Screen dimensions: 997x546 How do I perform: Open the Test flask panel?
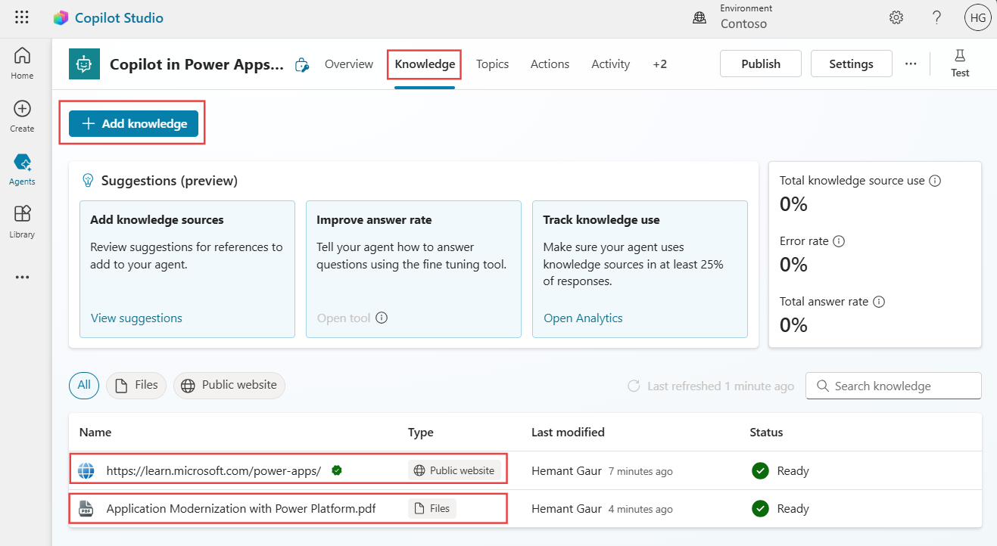[960, 64]
